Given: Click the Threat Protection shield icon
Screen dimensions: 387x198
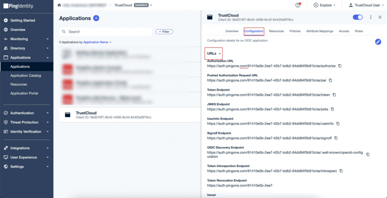Looking at the screenshot, I should 6,122.
